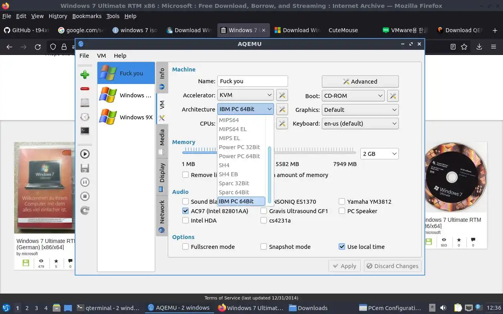Collapse the Architecture IBM PC 64Bit dropdown
This screenshot has width=503, height=314.
pyautogui.click(x=245, y=109)
